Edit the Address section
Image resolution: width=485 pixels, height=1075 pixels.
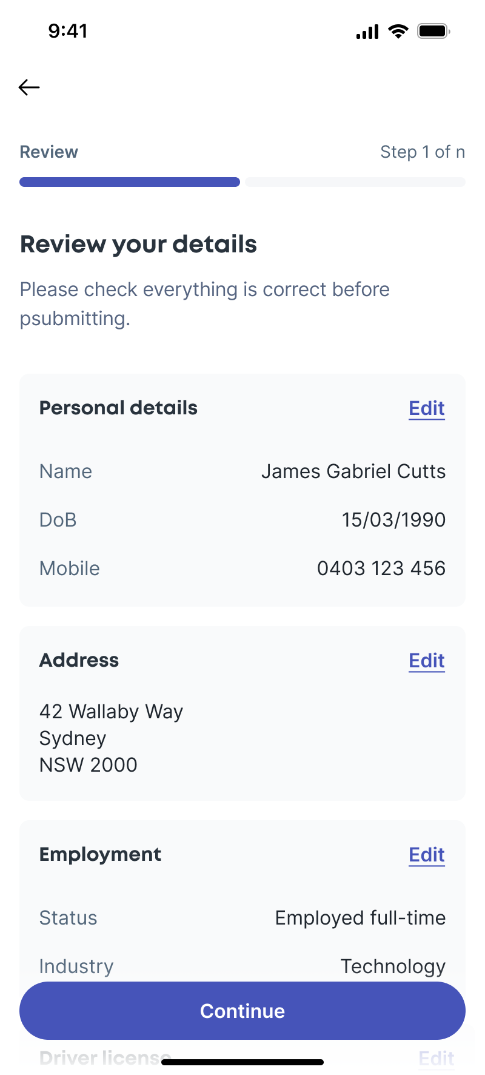(427, 661)
